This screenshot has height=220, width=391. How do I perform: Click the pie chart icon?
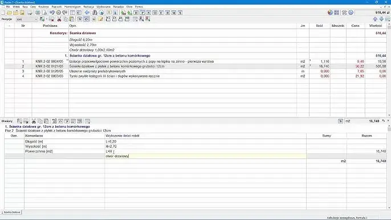click(x=330, y=13)
